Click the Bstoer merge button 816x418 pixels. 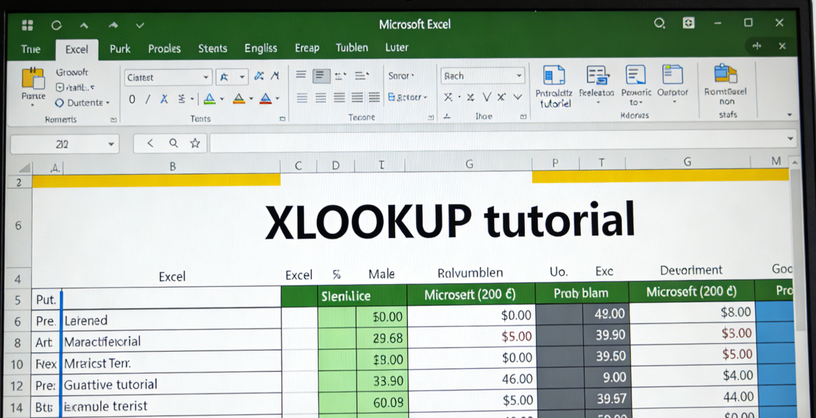click(x=408, y=98)
